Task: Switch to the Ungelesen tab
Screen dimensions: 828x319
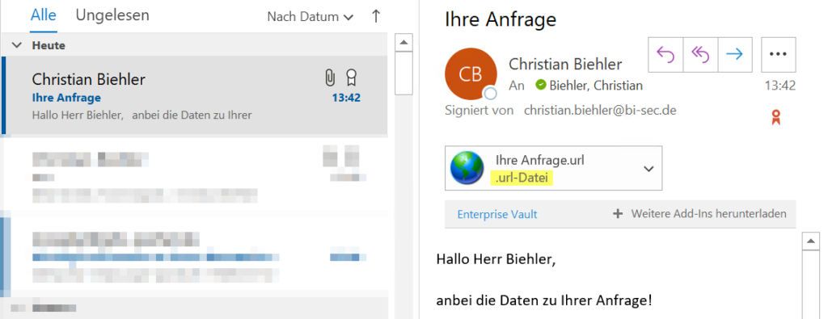Action: coord(112,15)
